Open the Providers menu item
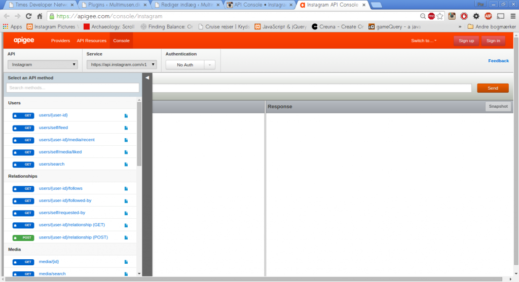This screenshot has height=282, width=519. point(61,41)
